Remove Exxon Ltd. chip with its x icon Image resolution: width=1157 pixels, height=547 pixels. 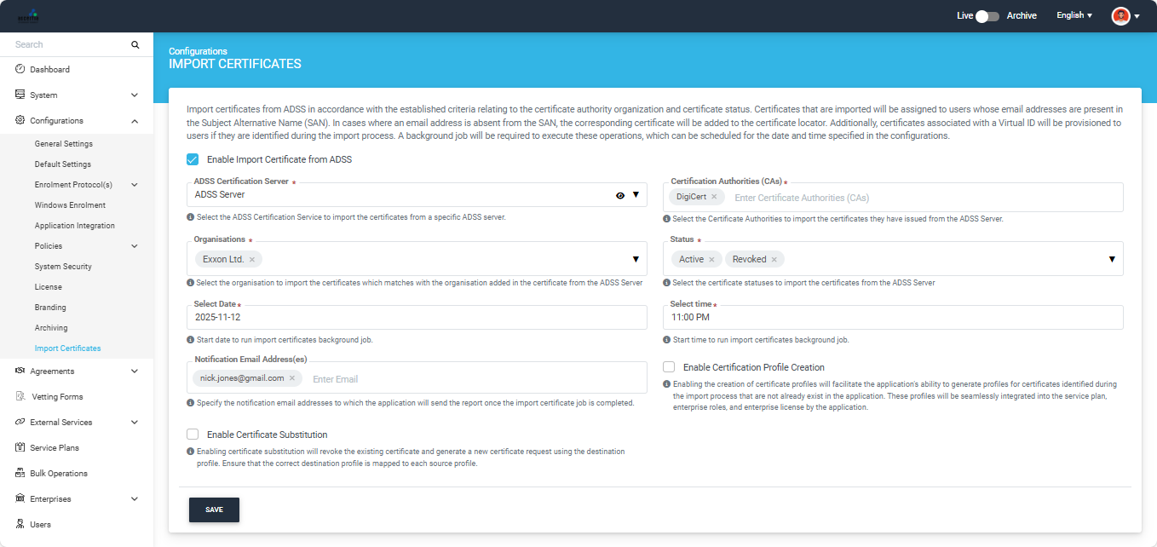pos(252,259)
